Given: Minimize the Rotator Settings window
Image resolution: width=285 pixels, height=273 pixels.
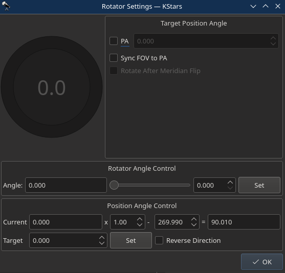Looking at the screenshot, I should pos(253,6).
